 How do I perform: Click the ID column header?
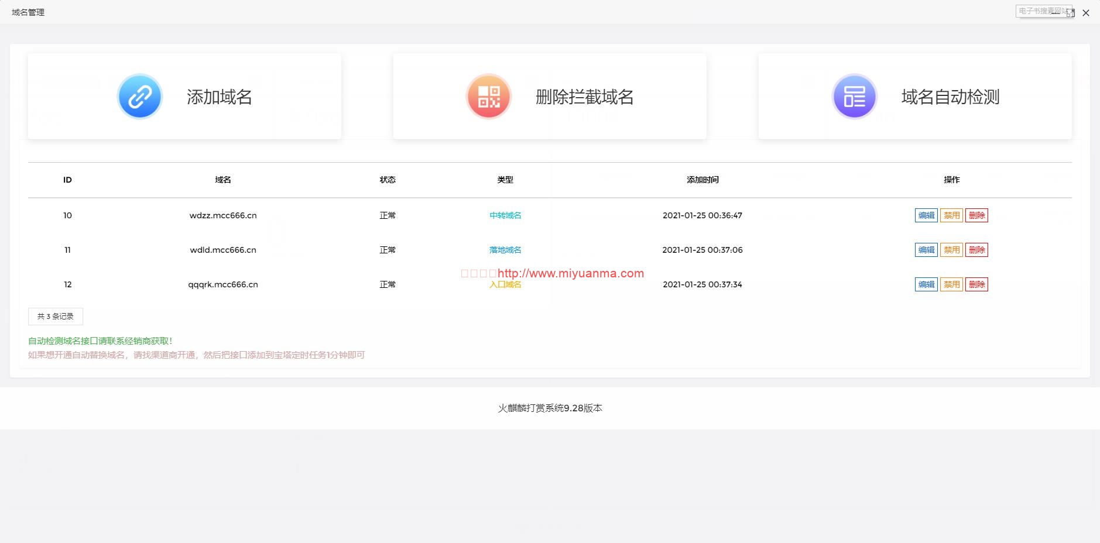tap(67, 180)
